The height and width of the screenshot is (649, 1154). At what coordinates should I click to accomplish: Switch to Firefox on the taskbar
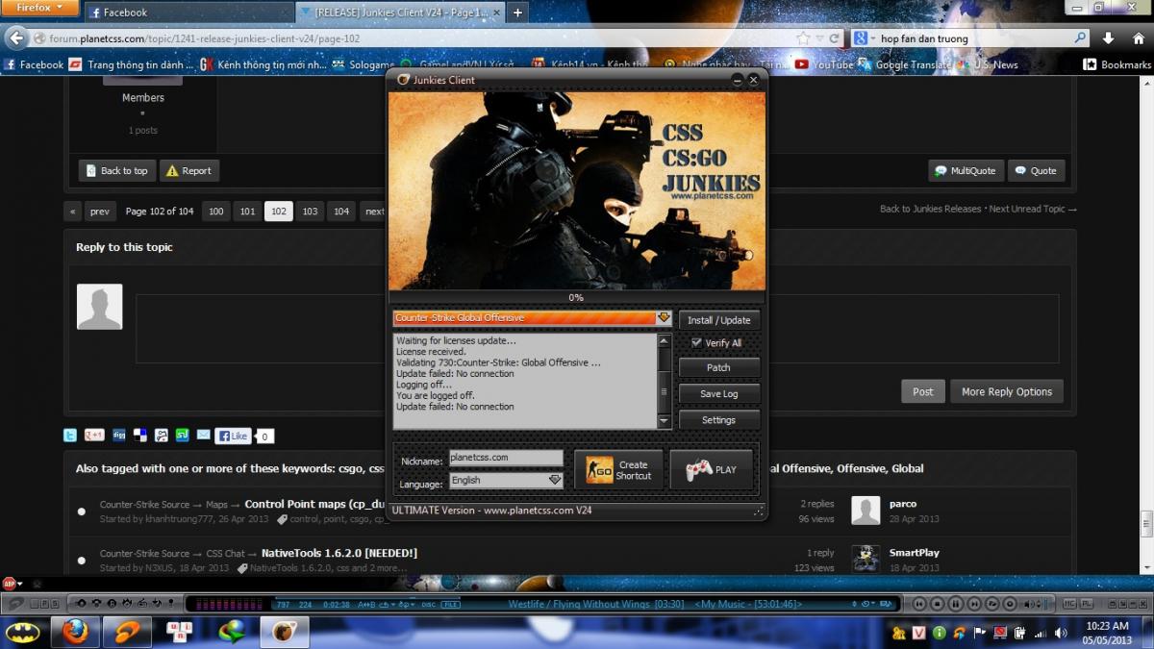pyautogui.click(x=75, y=632)
